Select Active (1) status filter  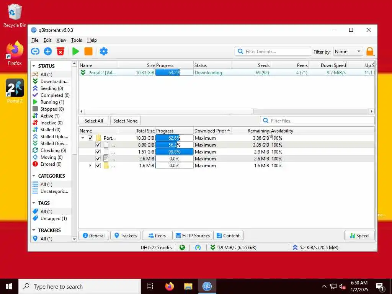51,116
